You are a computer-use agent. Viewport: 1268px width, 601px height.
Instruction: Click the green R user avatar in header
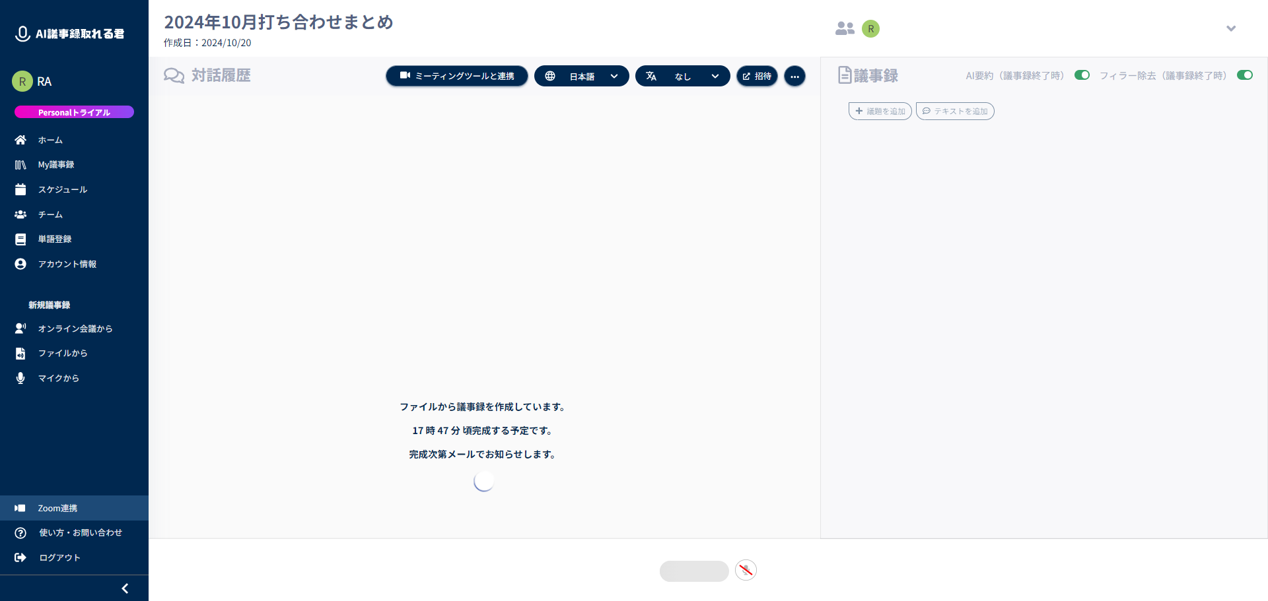point(870,28)
